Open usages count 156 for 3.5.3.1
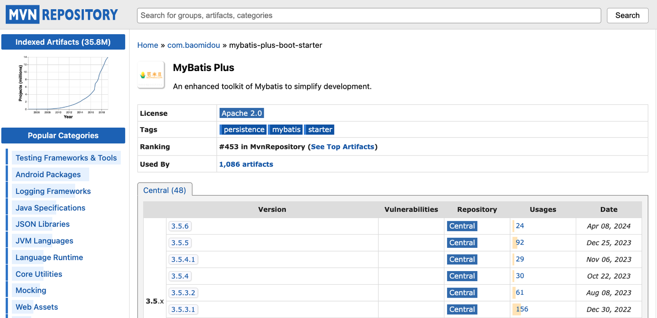657x318 pixels. click(x=521, y=309)
